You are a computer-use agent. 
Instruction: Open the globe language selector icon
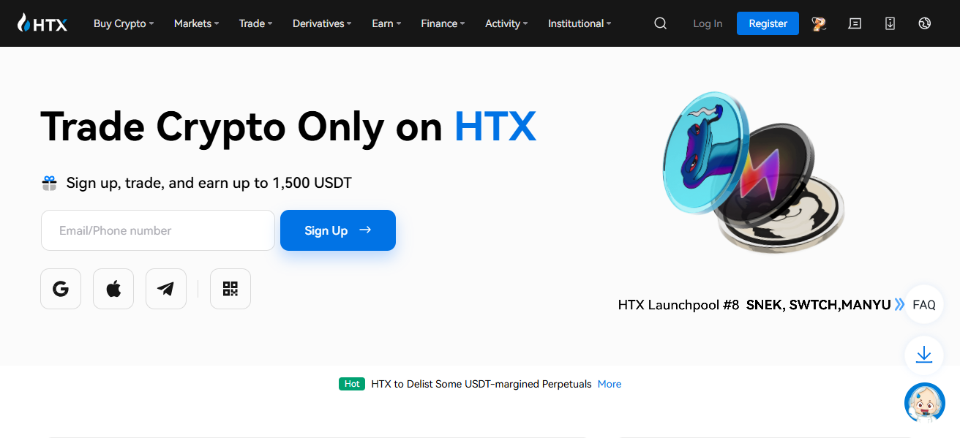pyautogui.click(x=925, y=23)
